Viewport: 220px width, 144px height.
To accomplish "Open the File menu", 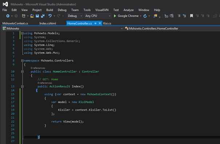I will [x=5, y=10].
